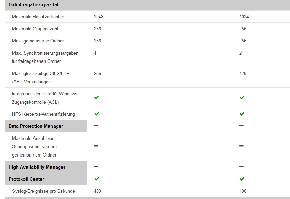
Task: Click second model's NFS Kerberos-Authentifizierung green checkmark
Action: pyautogui.click(x=242, y=114)
